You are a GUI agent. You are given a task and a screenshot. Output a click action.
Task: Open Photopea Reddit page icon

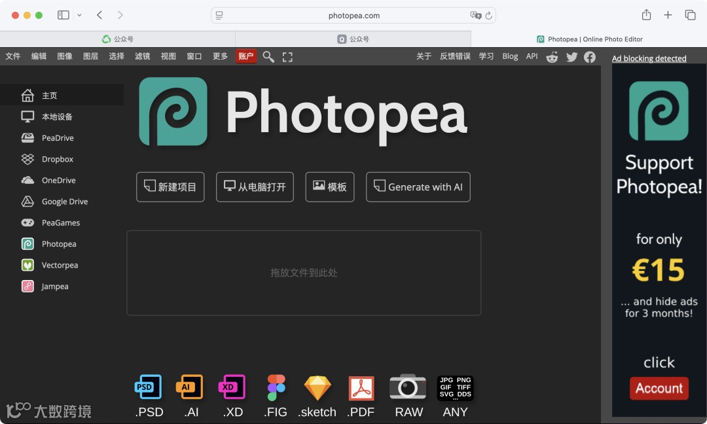click(x=552, y=57)
